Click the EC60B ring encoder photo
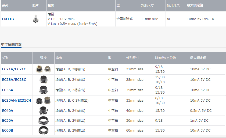This screenshot has width=226, height=138. coord(43,130)
